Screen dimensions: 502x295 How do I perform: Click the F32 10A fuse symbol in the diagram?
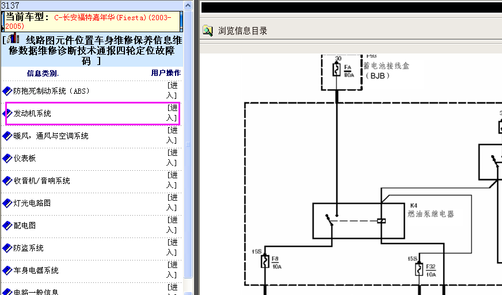coord(419,269)
